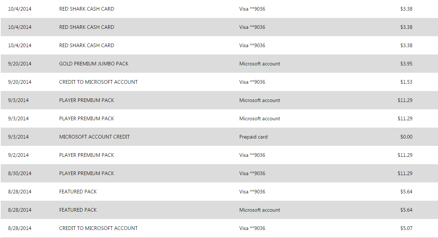438x238 pixels.
Task: Click the 8/30/2014 date cell
Action: (x=20, y=173)
